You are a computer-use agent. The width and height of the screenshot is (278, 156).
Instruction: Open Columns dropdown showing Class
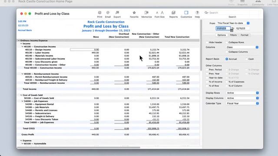coord(242,47)
